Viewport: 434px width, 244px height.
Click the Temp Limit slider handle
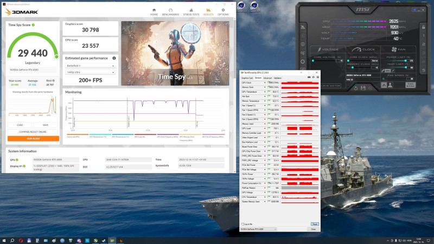405,67
